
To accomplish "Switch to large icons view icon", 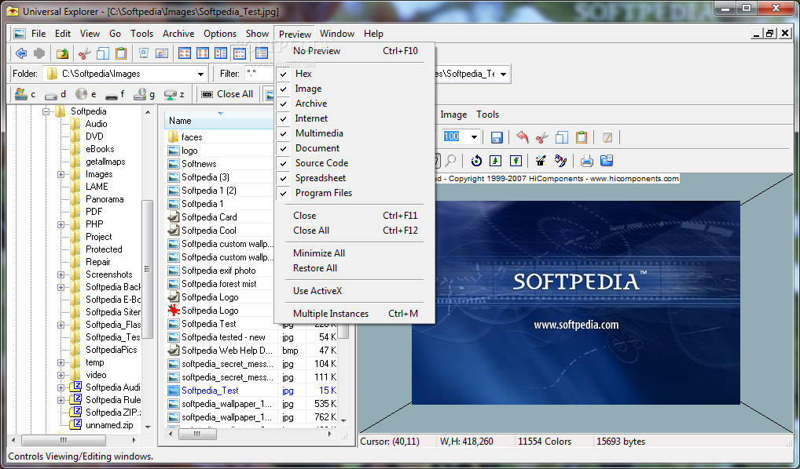I will [x=184, y=53].
